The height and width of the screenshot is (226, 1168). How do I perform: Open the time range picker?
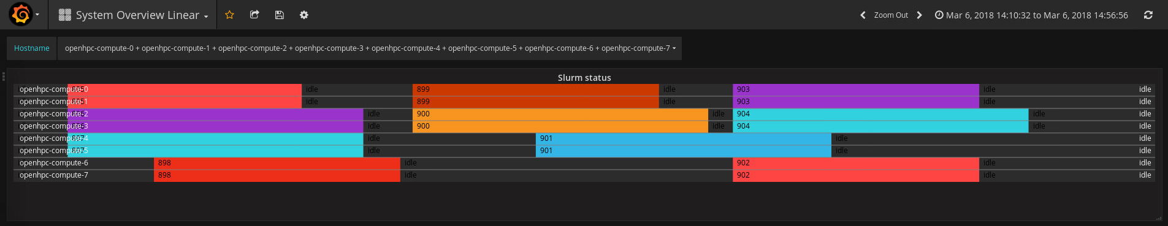1031,15
